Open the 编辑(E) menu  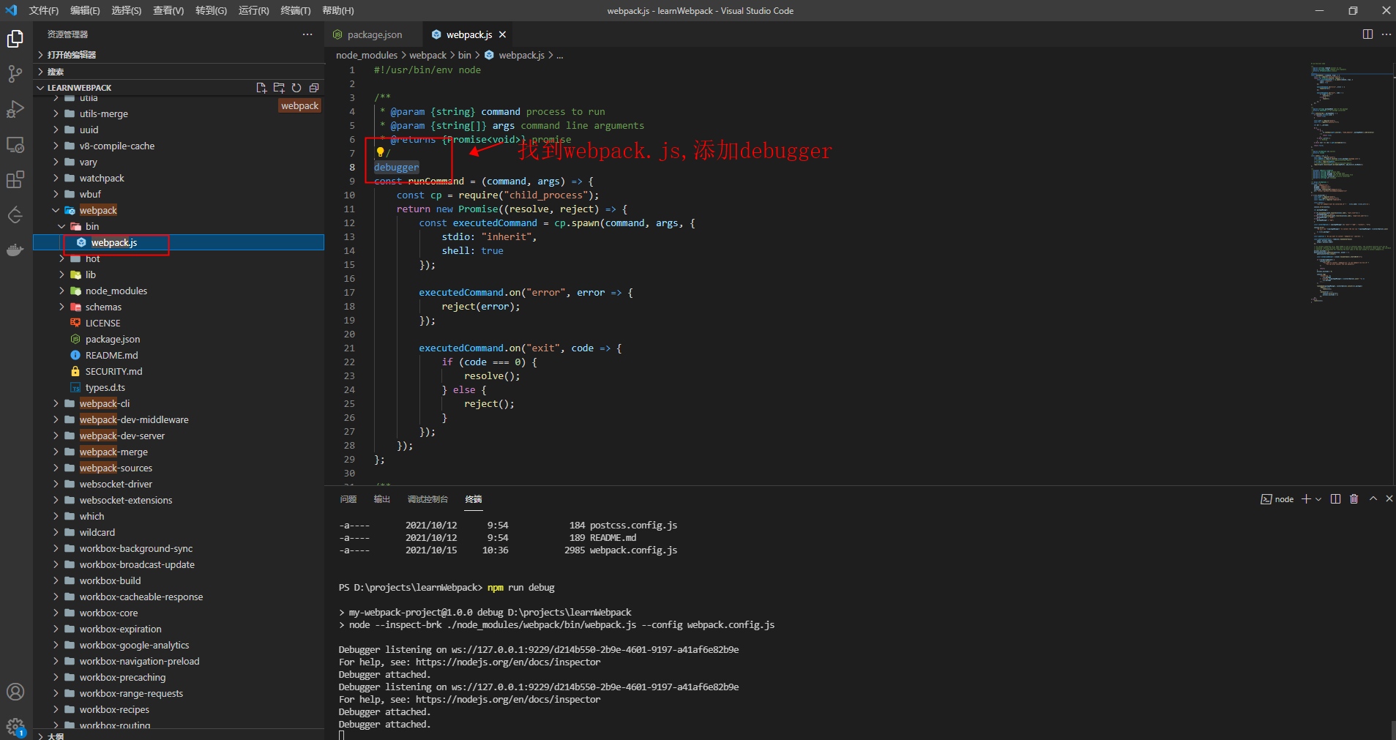click(85, 10)
